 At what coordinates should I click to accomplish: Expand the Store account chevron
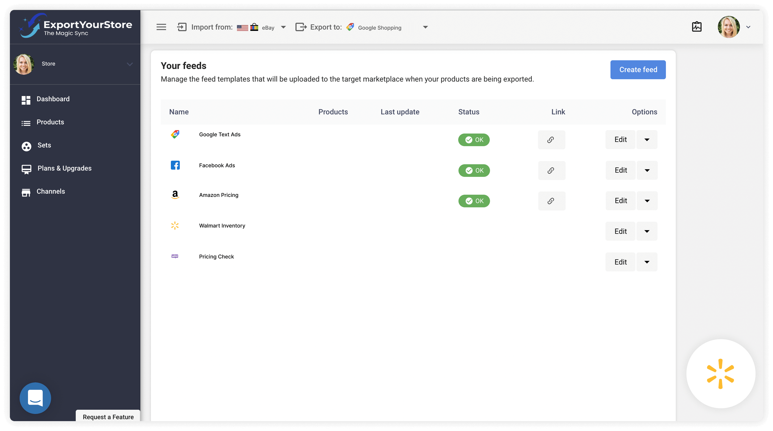pos(130,64)
